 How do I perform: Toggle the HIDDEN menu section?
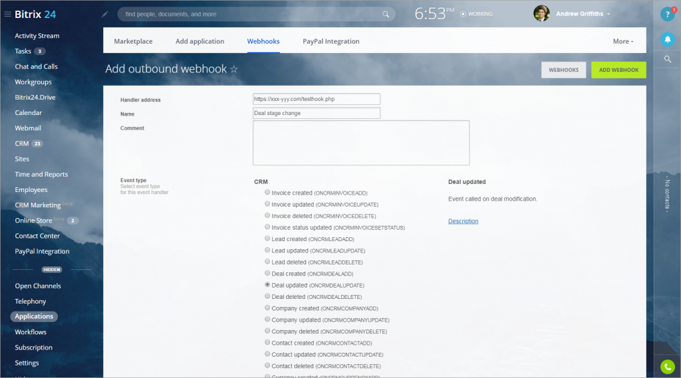click(52, 270)
